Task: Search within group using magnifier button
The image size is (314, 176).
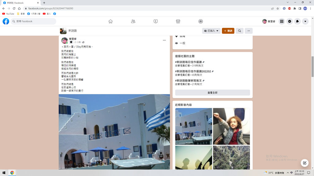Action: point(239,31)
